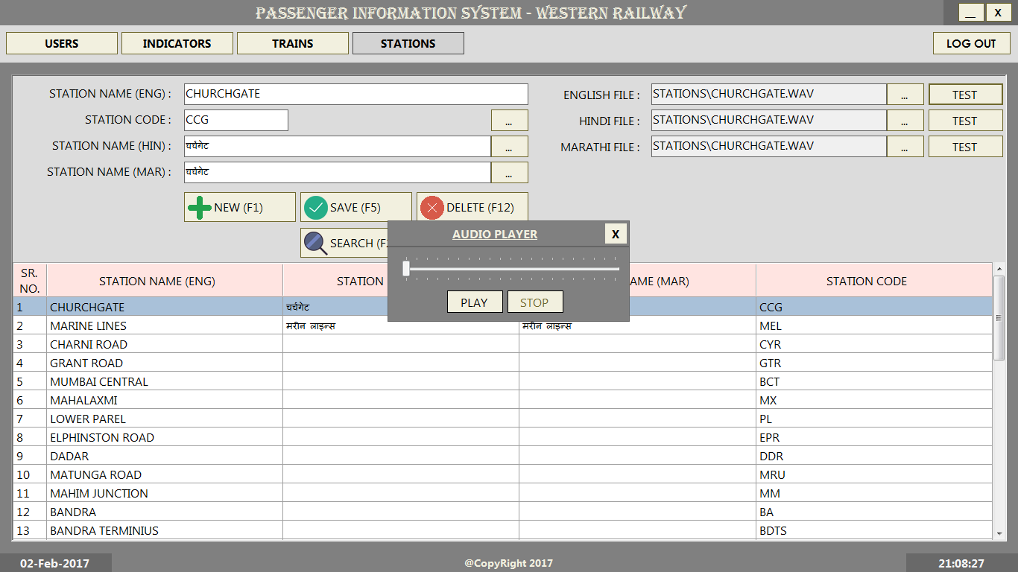Screen dimensions: 1018x572
Task: Click the Marathi file path field
Action: (768, 146)
